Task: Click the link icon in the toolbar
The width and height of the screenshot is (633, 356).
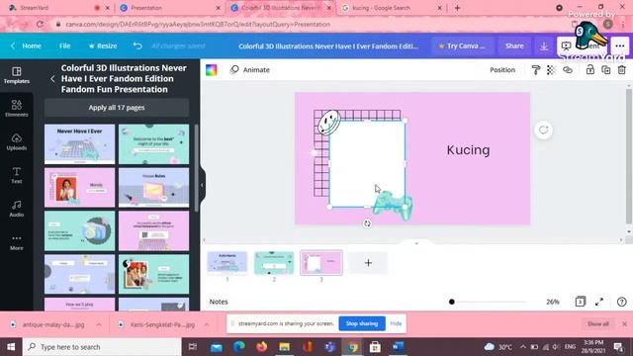Action: click(x=567, y=70)
